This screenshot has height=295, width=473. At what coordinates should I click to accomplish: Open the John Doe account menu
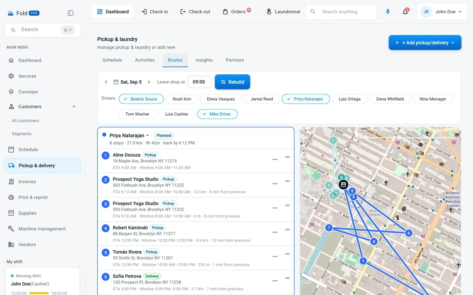tap(442, 12)
